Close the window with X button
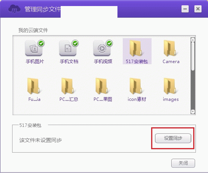The width and height of the screenshot is (208, 173). click(x=198, y=9)
